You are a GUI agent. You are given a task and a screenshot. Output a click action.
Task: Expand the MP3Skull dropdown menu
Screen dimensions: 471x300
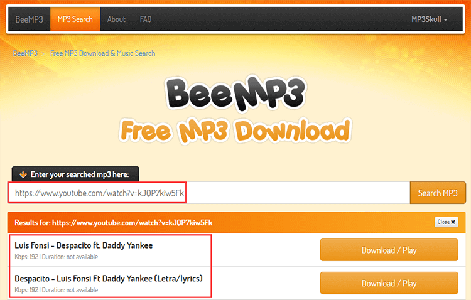tap(430, 19)
